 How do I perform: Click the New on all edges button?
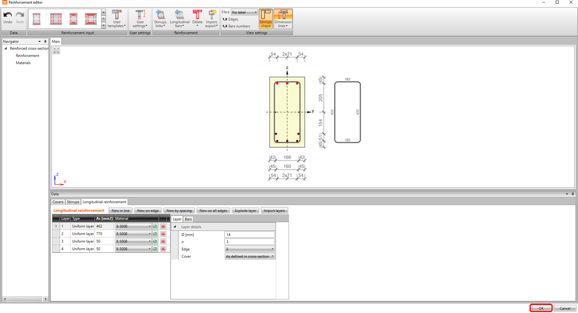point(213,210)
